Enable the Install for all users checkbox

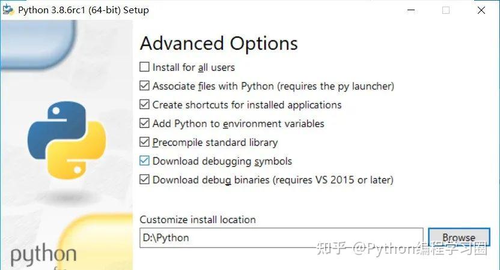[x=144, y=67]
